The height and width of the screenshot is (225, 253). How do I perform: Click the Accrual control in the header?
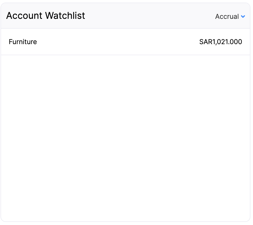[x=230, y=16]
